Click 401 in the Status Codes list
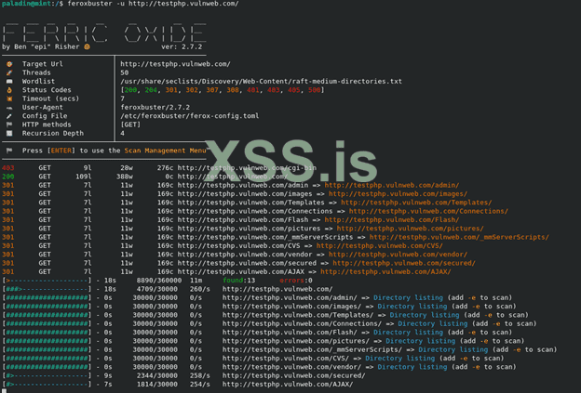The image size is (581, 393). (x=252, y=90)
